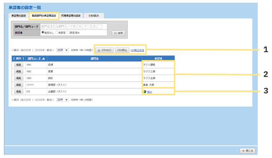Select the 指定なし radio button
Viewport: 272px width, 158px height.
click(x=43, y=33)
